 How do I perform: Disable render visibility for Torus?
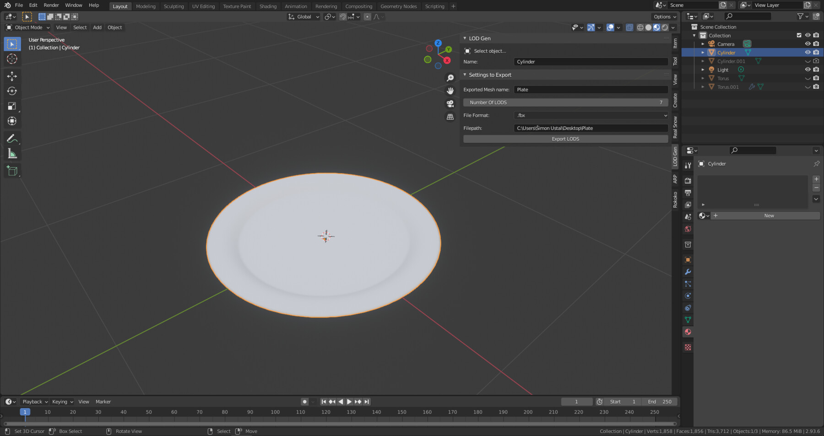[816, 78]
